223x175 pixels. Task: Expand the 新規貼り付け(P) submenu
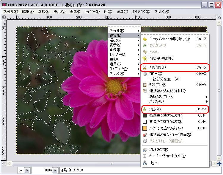tap(175, 97)
